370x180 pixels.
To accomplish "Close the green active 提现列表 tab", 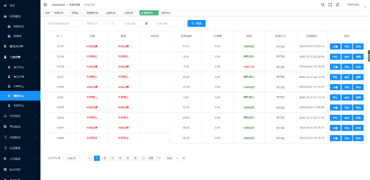I will point(155,13).
